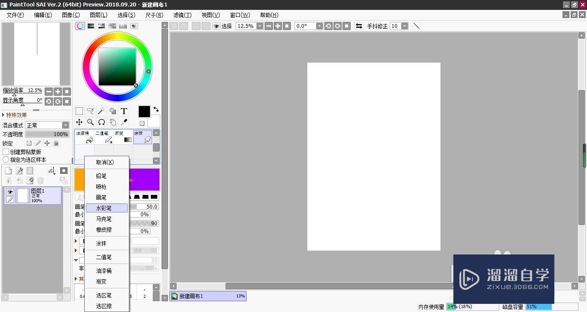Show the scratchpad panel icon

(134, 26)
